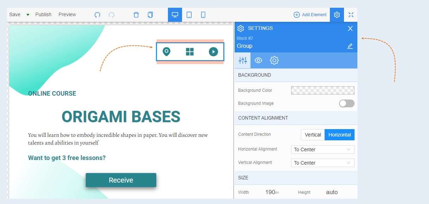Close the Settings panel
The image size is (429, 204).
tap(350, 28)
